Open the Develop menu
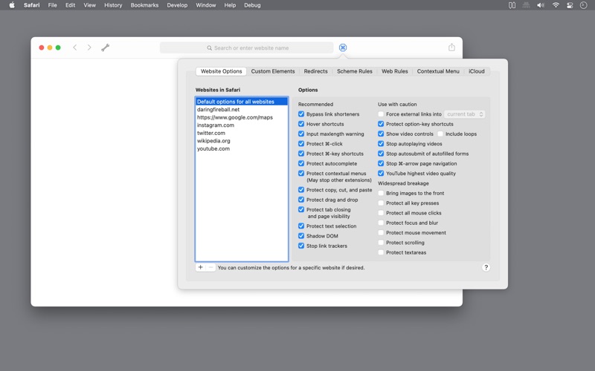The image size is (595, 371). tap(177, 5)
